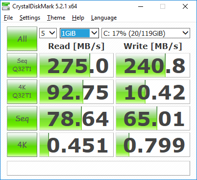The width and height of the screenshot is (197, 180).
Task: Click the empty comment field at bottom
Action: (x=98, y=168)
